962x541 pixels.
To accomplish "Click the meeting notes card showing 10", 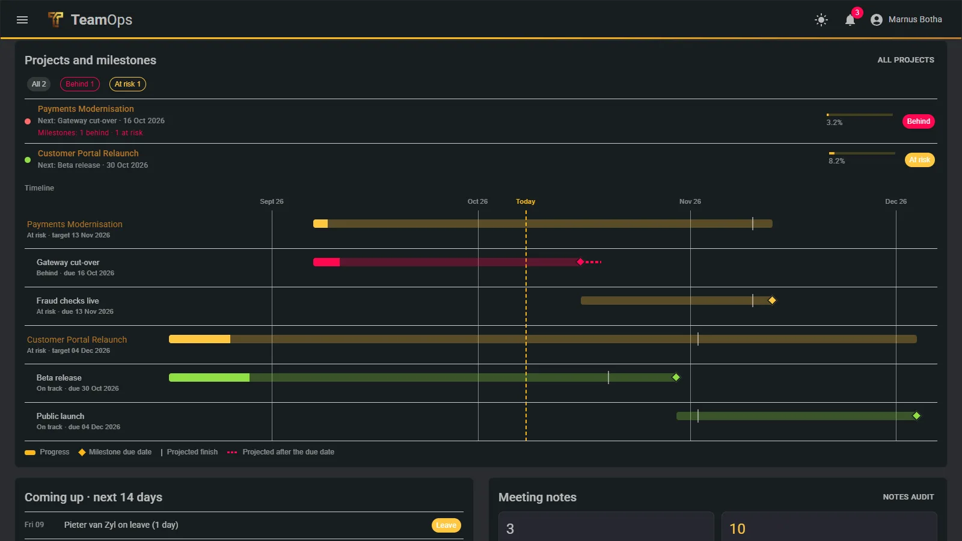I will pyautogui.click(x=829, y=527).
